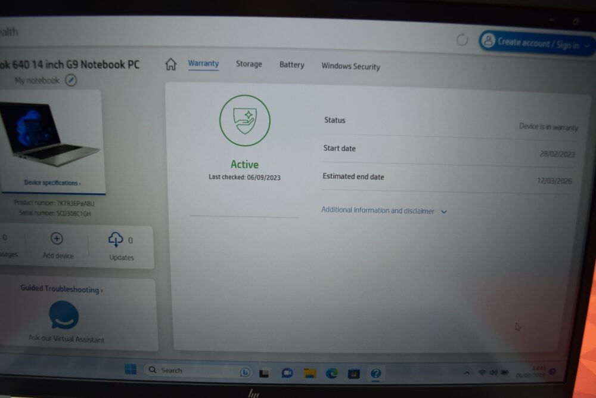
Task: Switch to the Storage tab
Action: [x=249, y=64]
